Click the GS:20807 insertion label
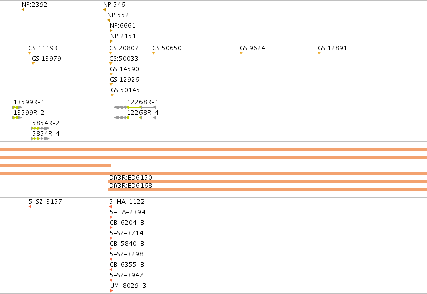This screenshot has width=427, height=294. (x=124, y=48)
